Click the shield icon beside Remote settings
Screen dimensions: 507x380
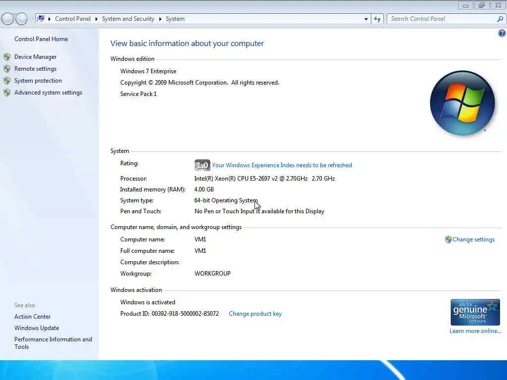7,69
